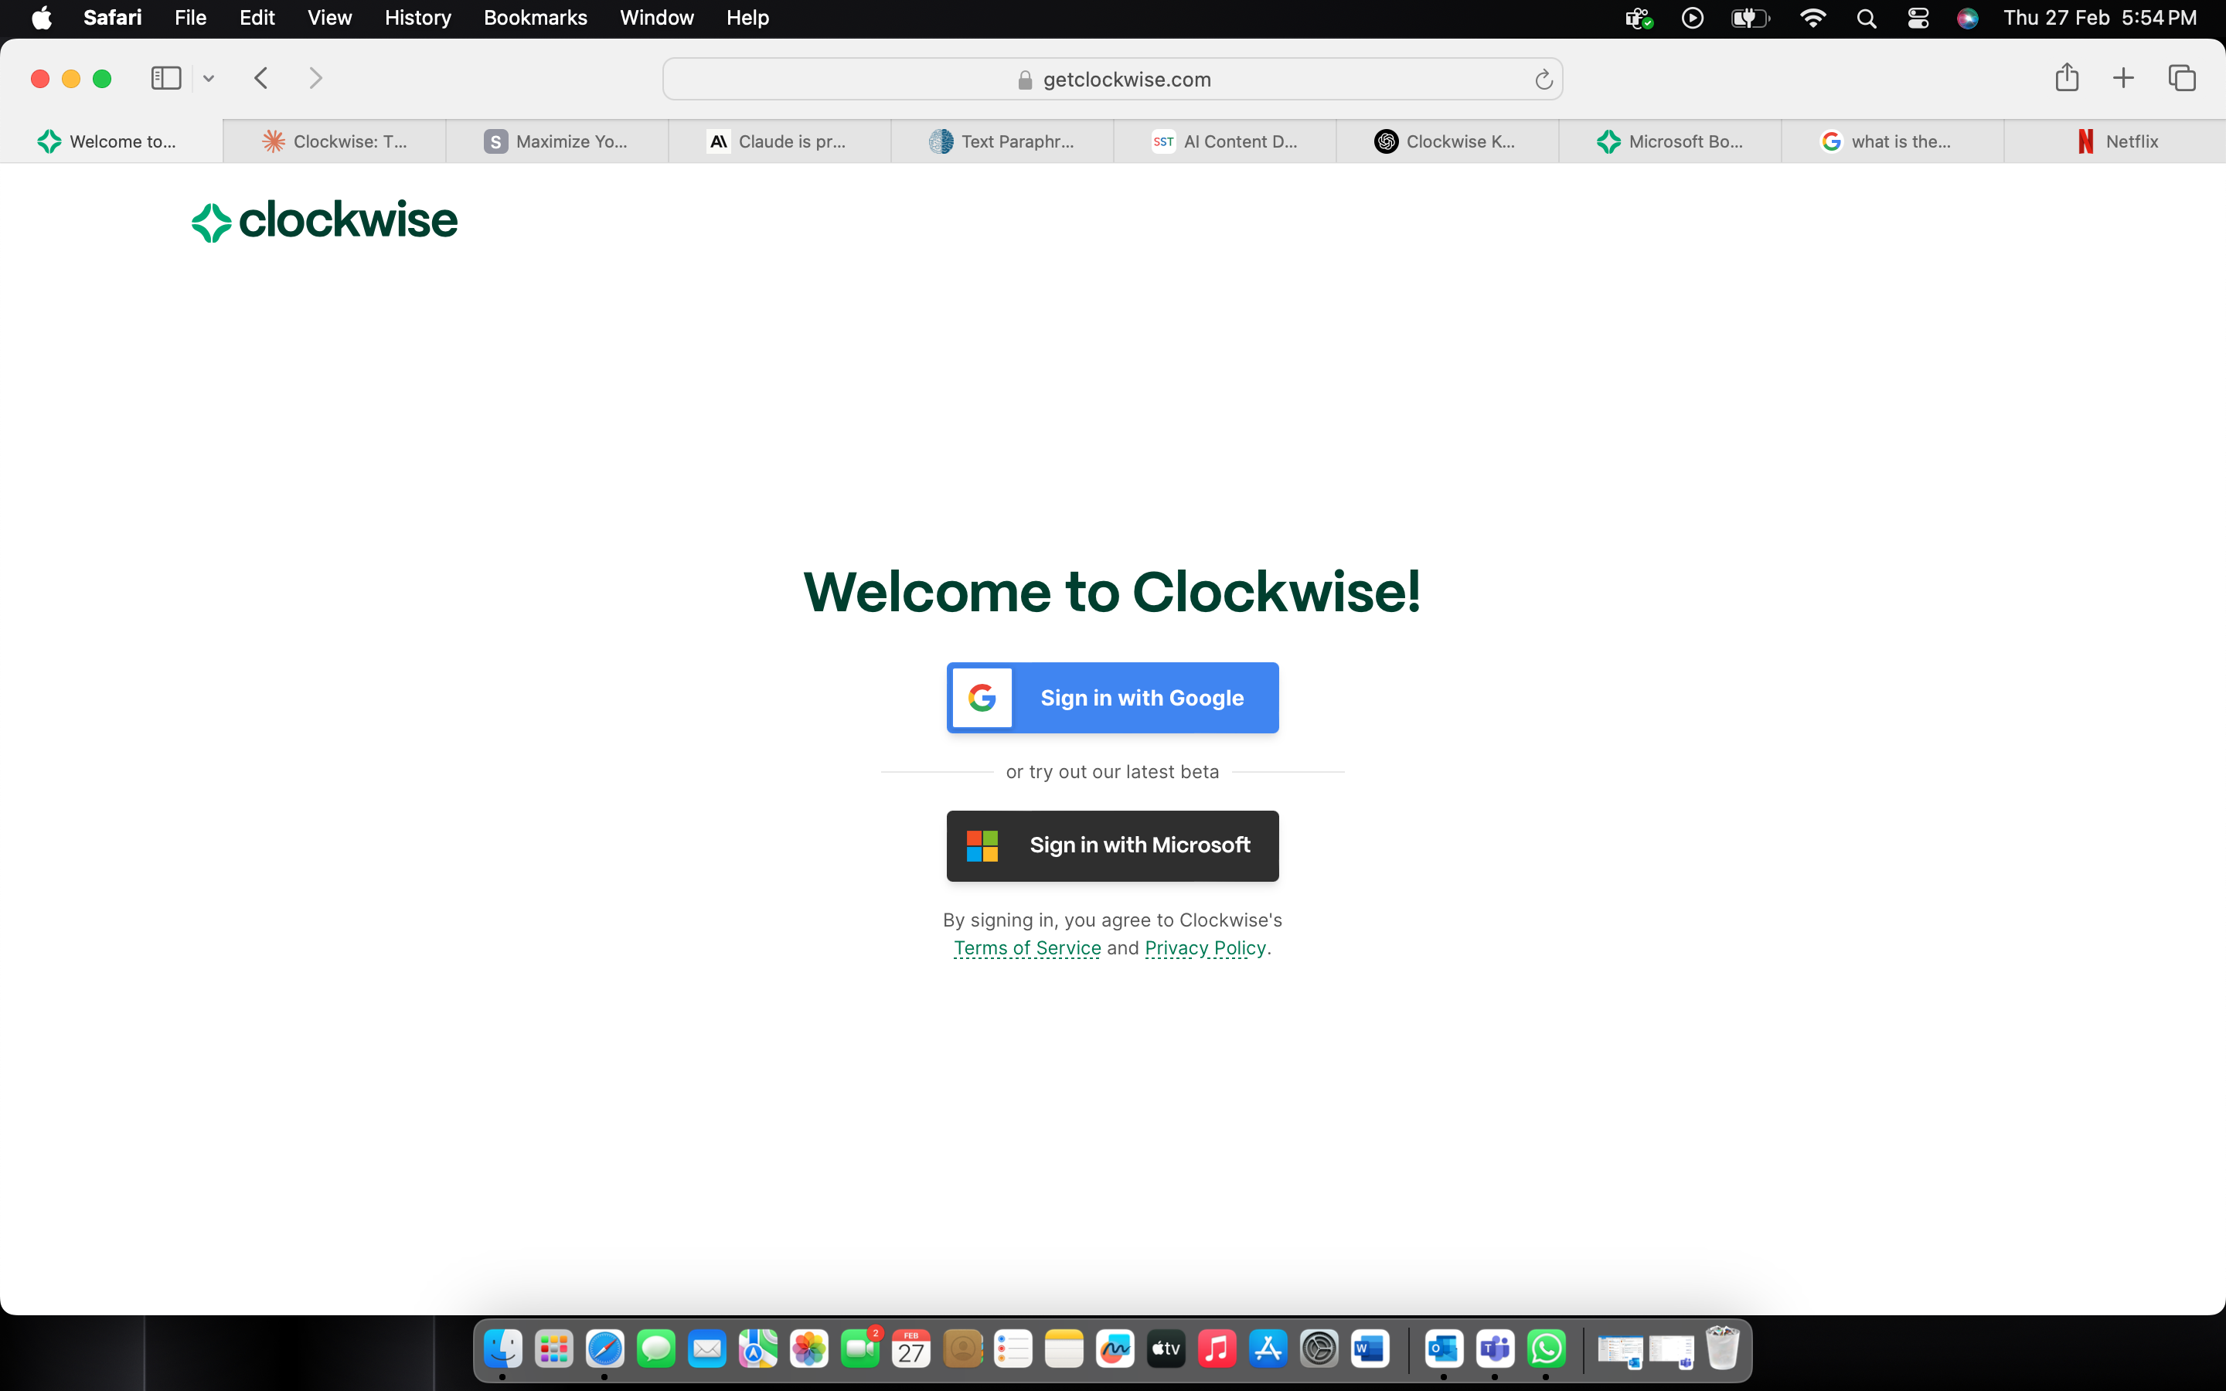The width and height of the screenshot is (2226, 1391).
Task: Expand the sidebar tab group dropdown arrow
Action: [x=209, y=79]
